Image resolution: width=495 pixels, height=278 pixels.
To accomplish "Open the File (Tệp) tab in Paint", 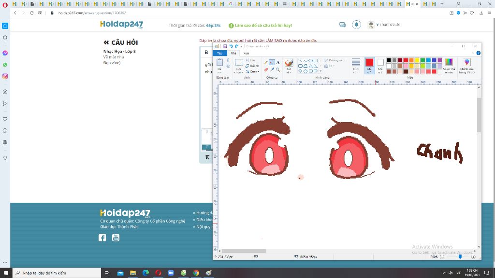I will (220, 53).
